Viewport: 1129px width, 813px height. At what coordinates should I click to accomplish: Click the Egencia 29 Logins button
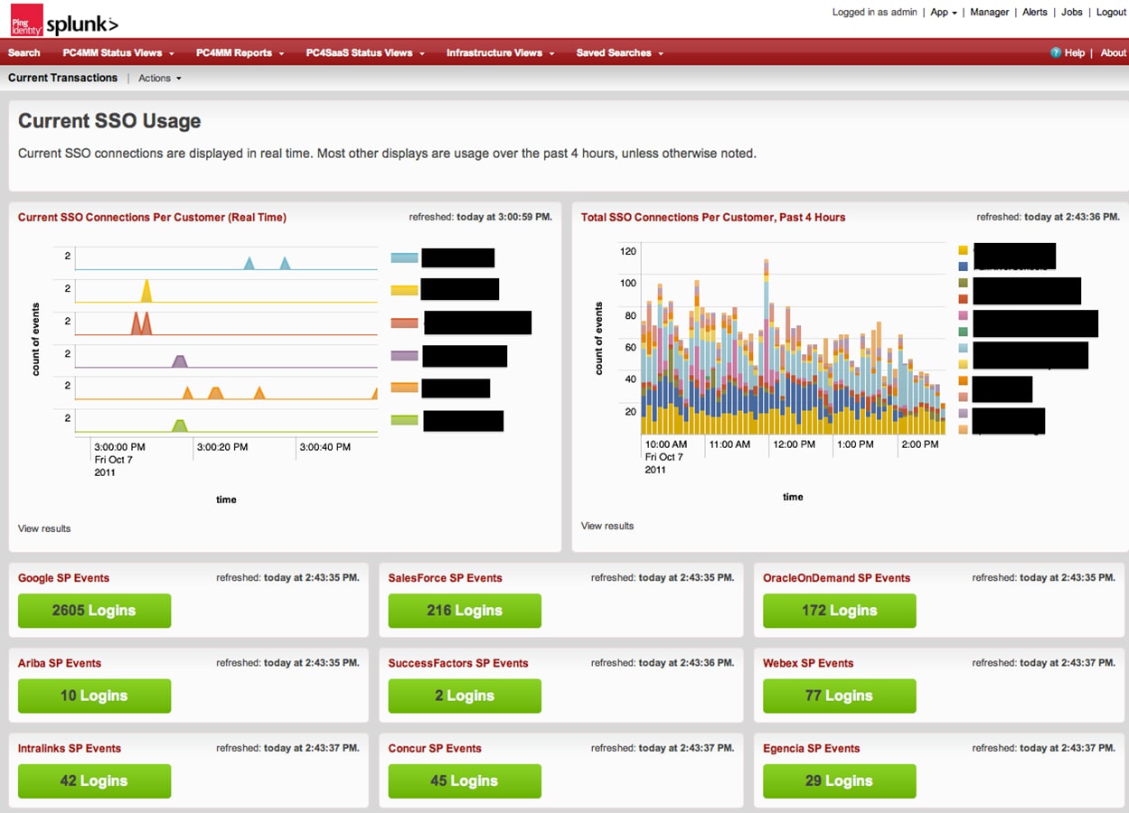tap(839, 780)
